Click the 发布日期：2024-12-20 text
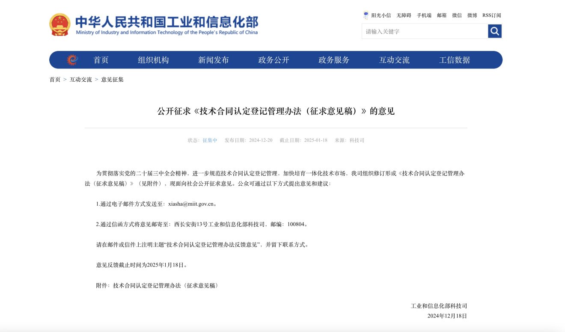Screen dimensions: 565x332 coord(248,140)
